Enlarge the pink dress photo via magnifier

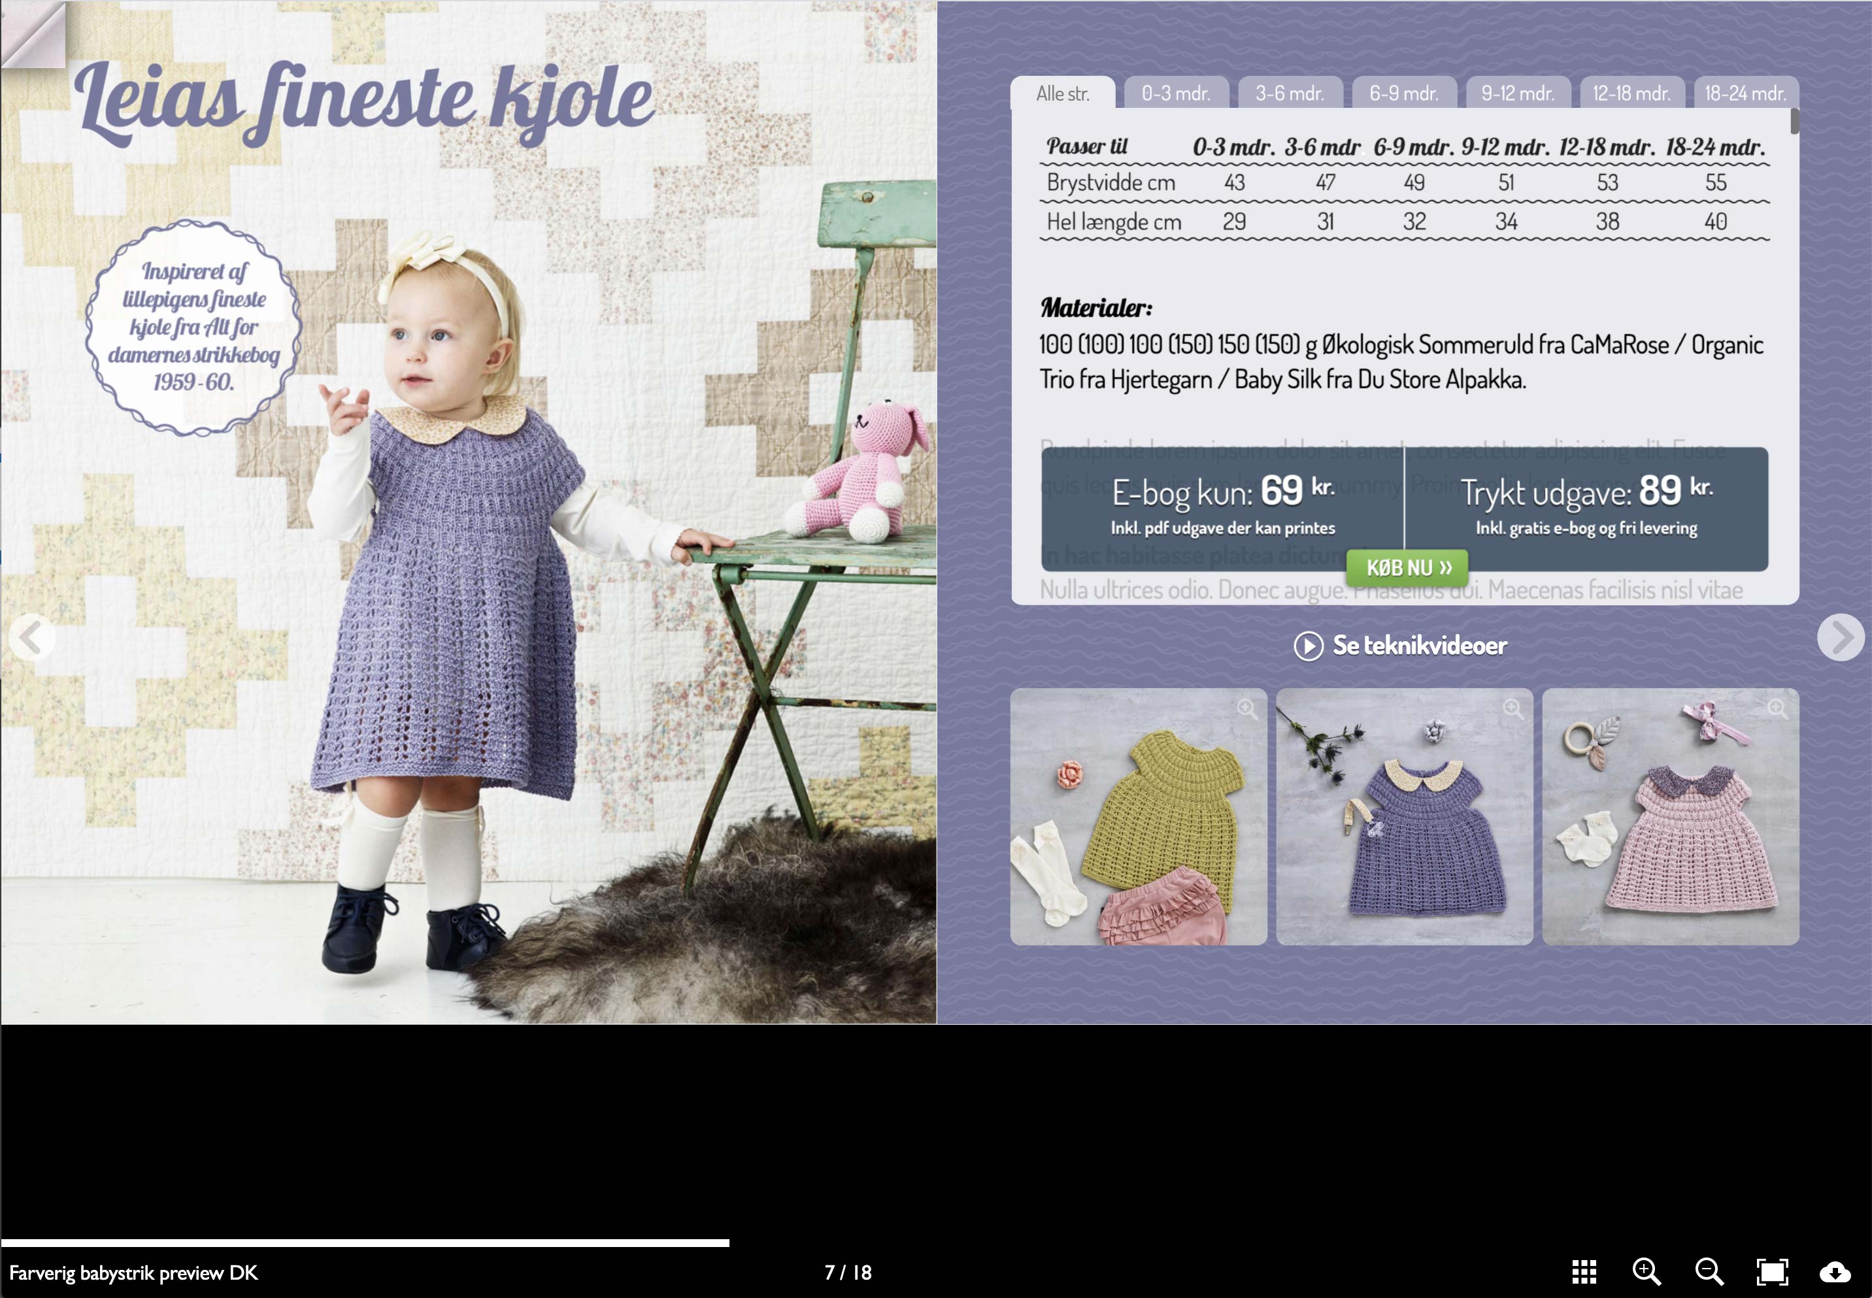[1778, 709]
